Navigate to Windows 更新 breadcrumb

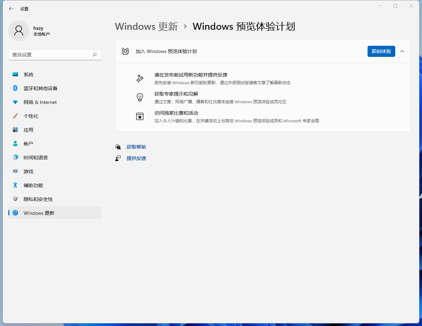click(146, 27)
